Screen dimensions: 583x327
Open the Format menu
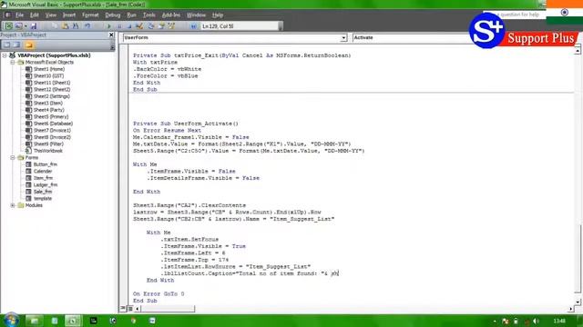(90, 15)
